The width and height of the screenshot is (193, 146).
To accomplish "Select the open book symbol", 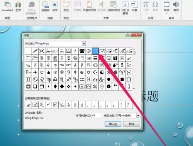I will click(x=69, y=51).
